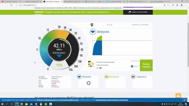The image size is (189, 106).
Task: Open Microsoft Store from taskbar
Action: click(26, 104)
